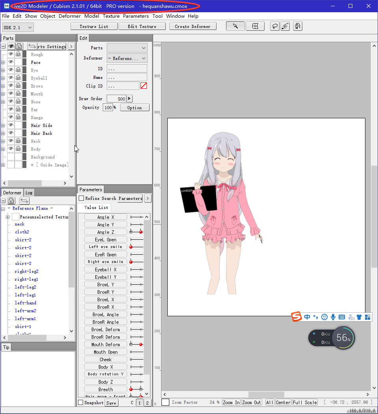Adjust the Angle Z parameter slider
Viewport: 378px width, 414px height.
(x=137, y=232)
